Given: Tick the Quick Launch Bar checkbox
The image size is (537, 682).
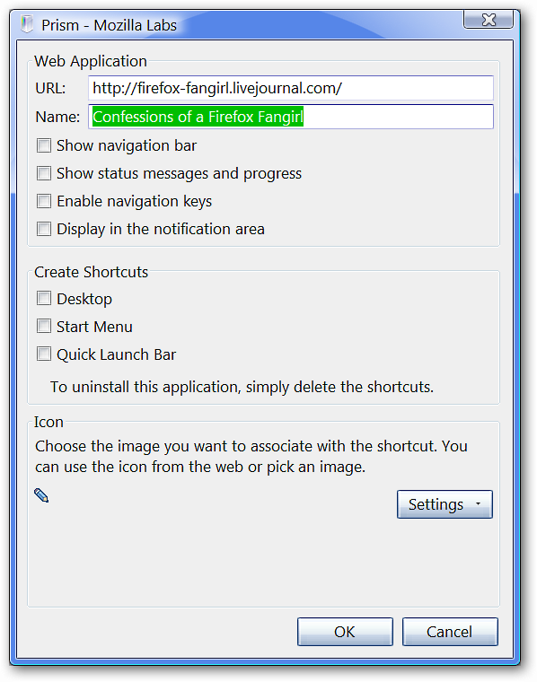Looking at the screenshot, I should click(x=44, y=354).
